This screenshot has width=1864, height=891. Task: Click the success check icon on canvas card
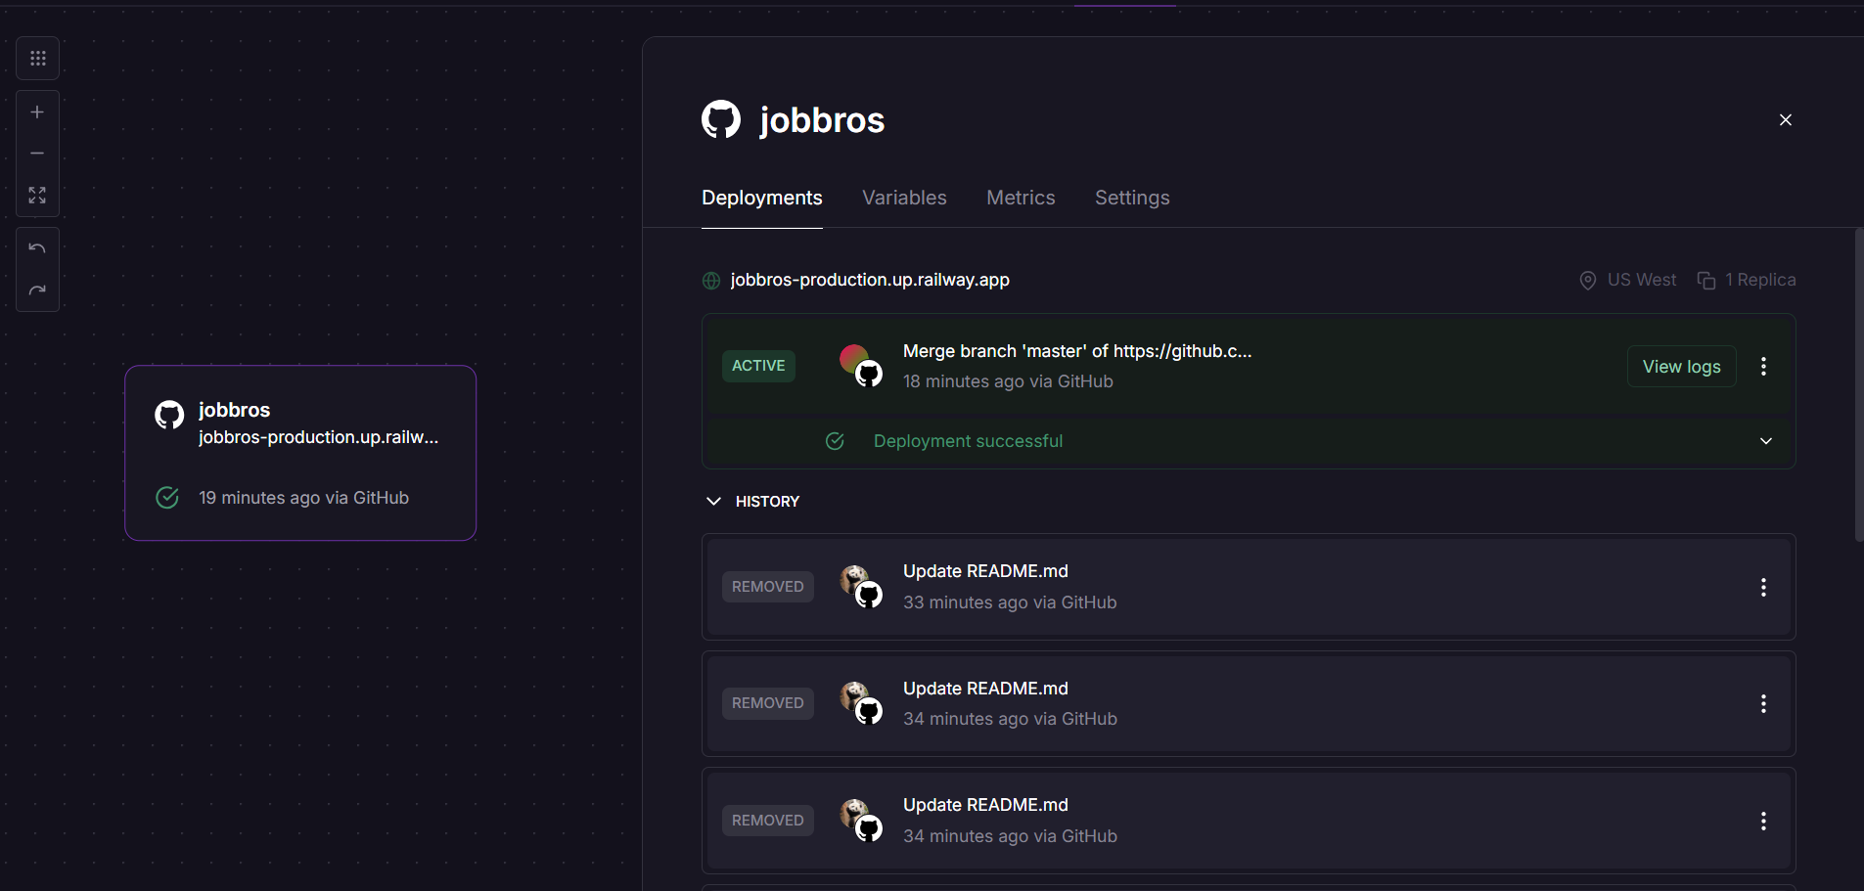(167, 498)
